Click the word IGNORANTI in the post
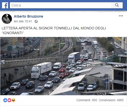 pyautogui.click(x=13, y=33)
